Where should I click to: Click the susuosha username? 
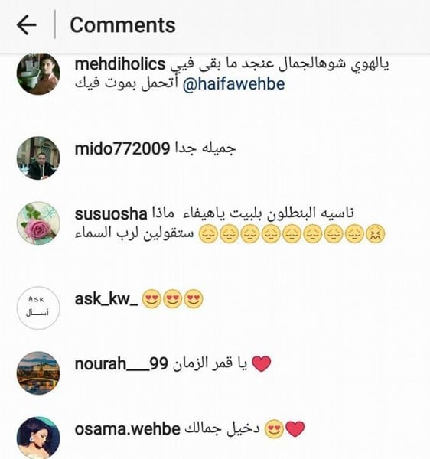pos(111,214)
